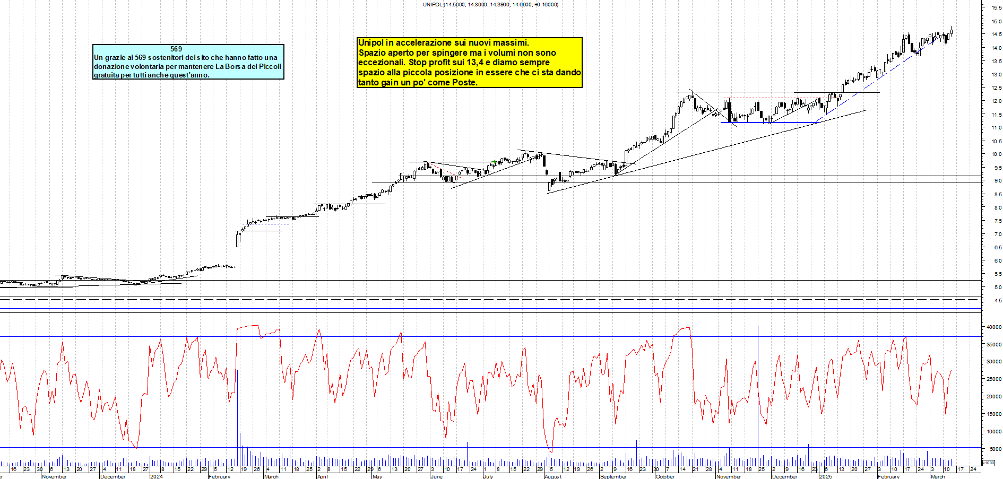
Task: Click the UNIPOL chart title with price values
Action: pyautogui.click(x=490, y=4)
